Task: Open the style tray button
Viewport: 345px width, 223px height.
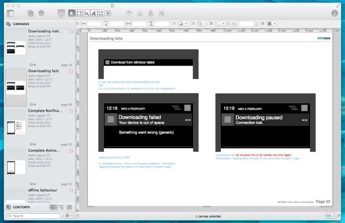Action: [61, 13]
